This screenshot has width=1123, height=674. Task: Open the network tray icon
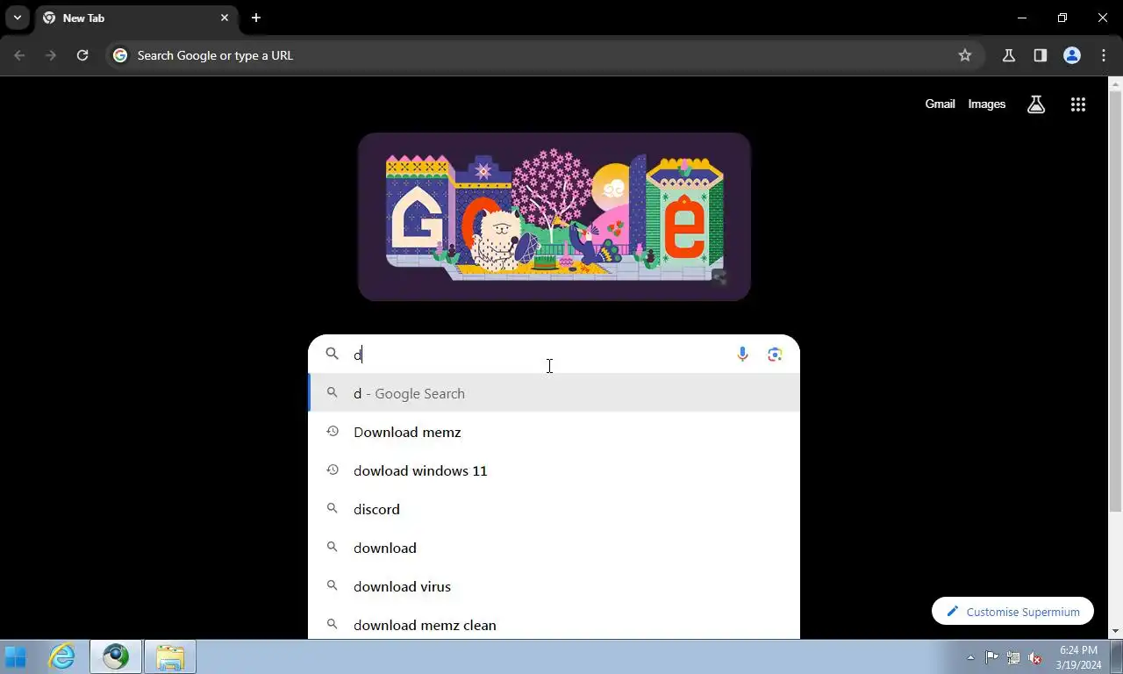click(1013, 657)
